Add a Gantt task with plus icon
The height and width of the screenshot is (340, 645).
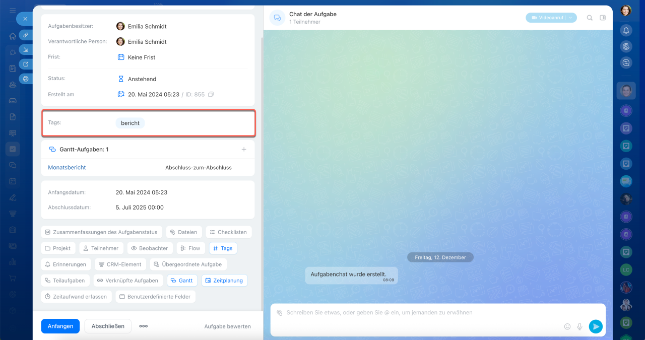[244, 150]
